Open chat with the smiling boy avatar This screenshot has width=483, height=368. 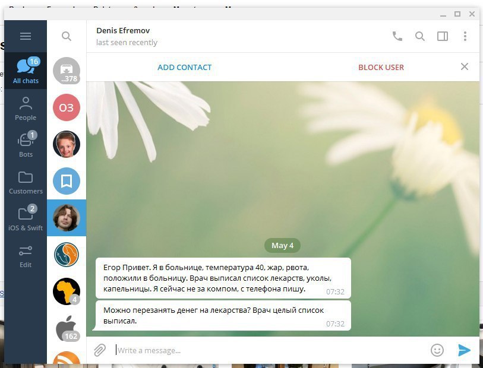click(x=67, y=144)
